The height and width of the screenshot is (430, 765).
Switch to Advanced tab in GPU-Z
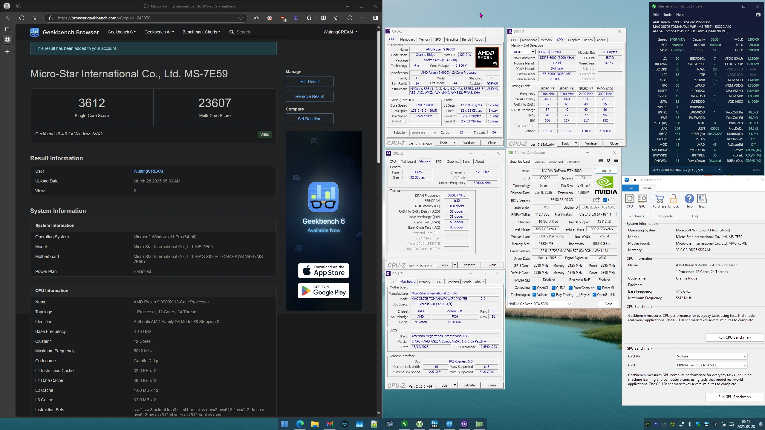[x=555, y=162]
